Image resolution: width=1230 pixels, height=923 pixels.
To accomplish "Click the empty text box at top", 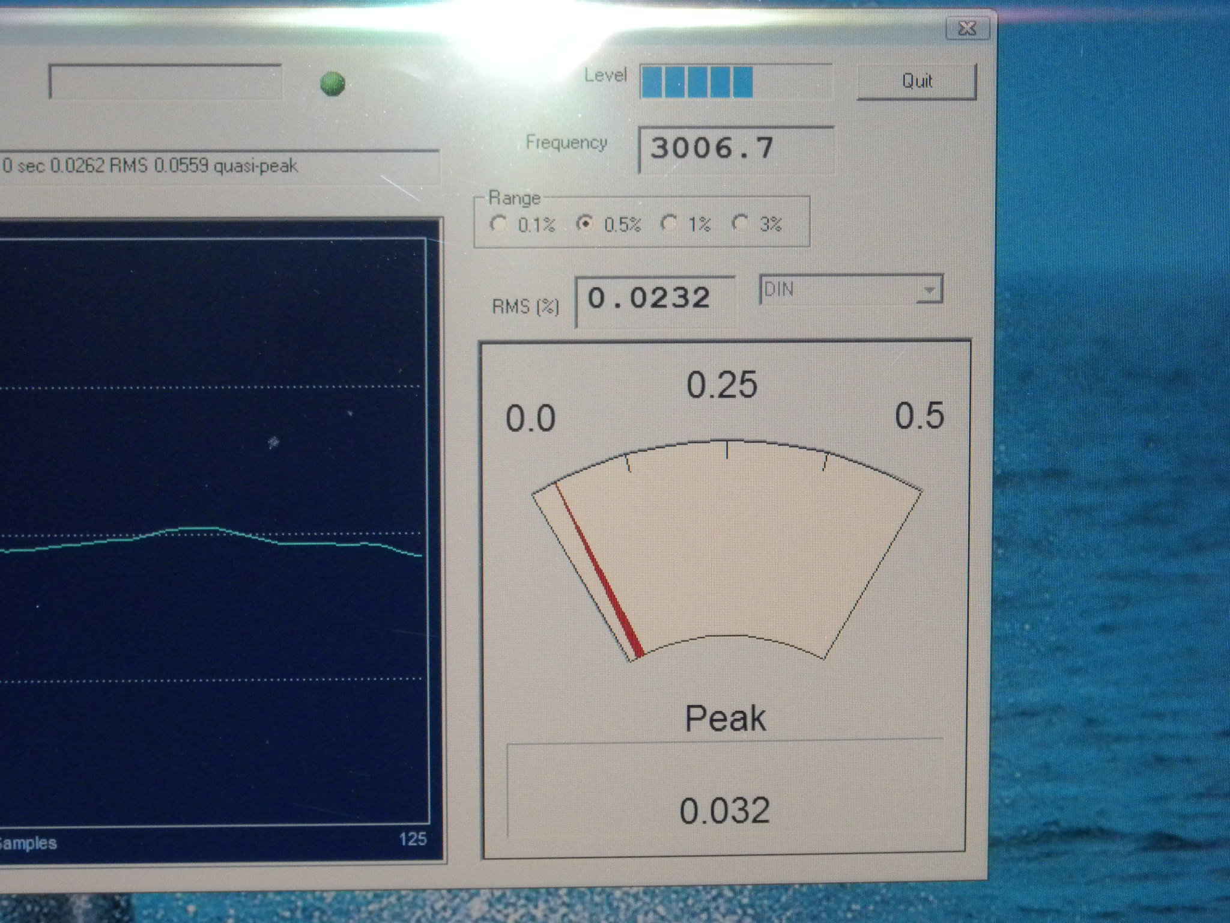I will coord(165,81).
